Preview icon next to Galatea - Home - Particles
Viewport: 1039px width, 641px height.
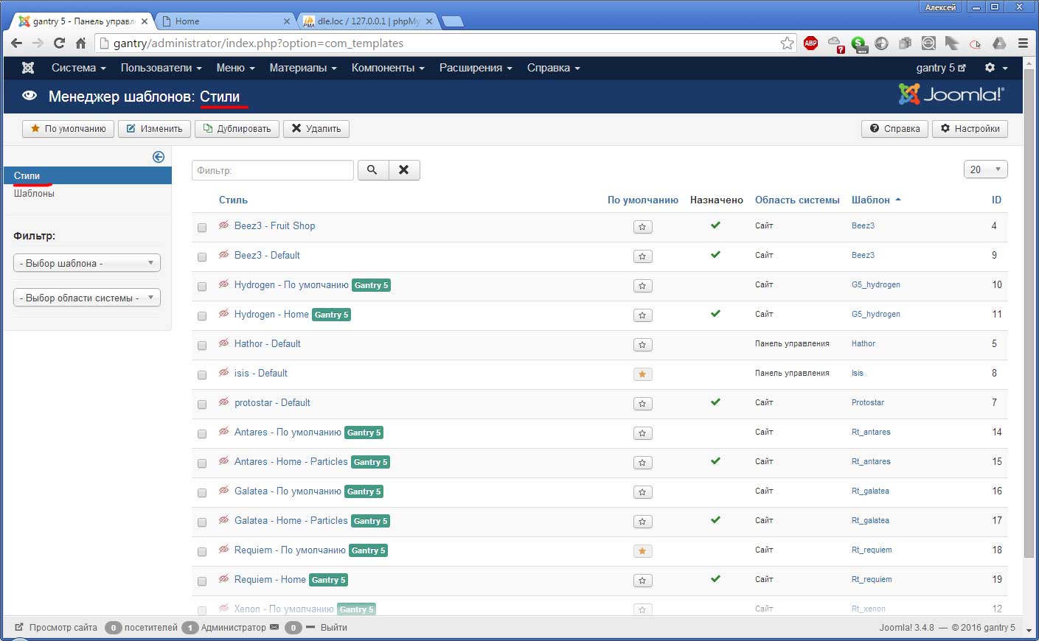(x=223, y=520)
